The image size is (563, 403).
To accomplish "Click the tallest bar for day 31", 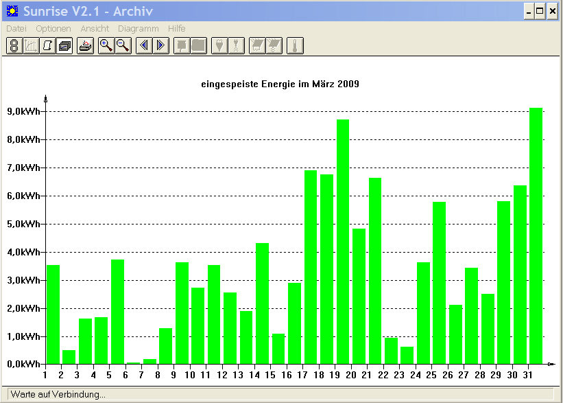I will coord(536,236).
